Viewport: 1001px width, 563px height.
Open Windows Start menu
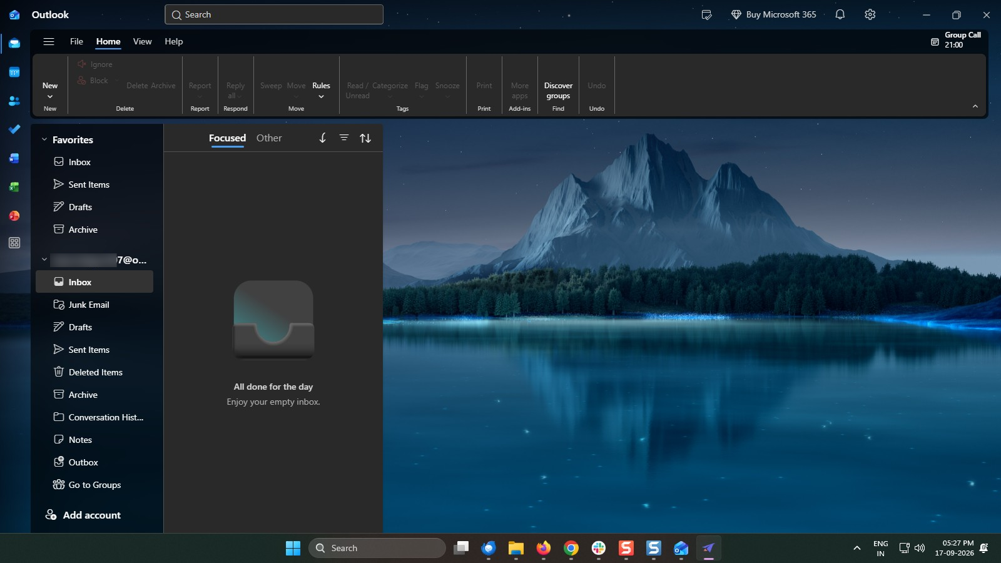293,548
